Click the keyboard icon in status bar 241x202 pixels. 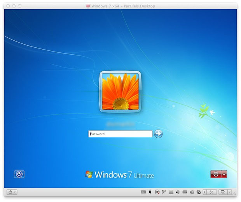pyautogui.click(x=143, y=192)
